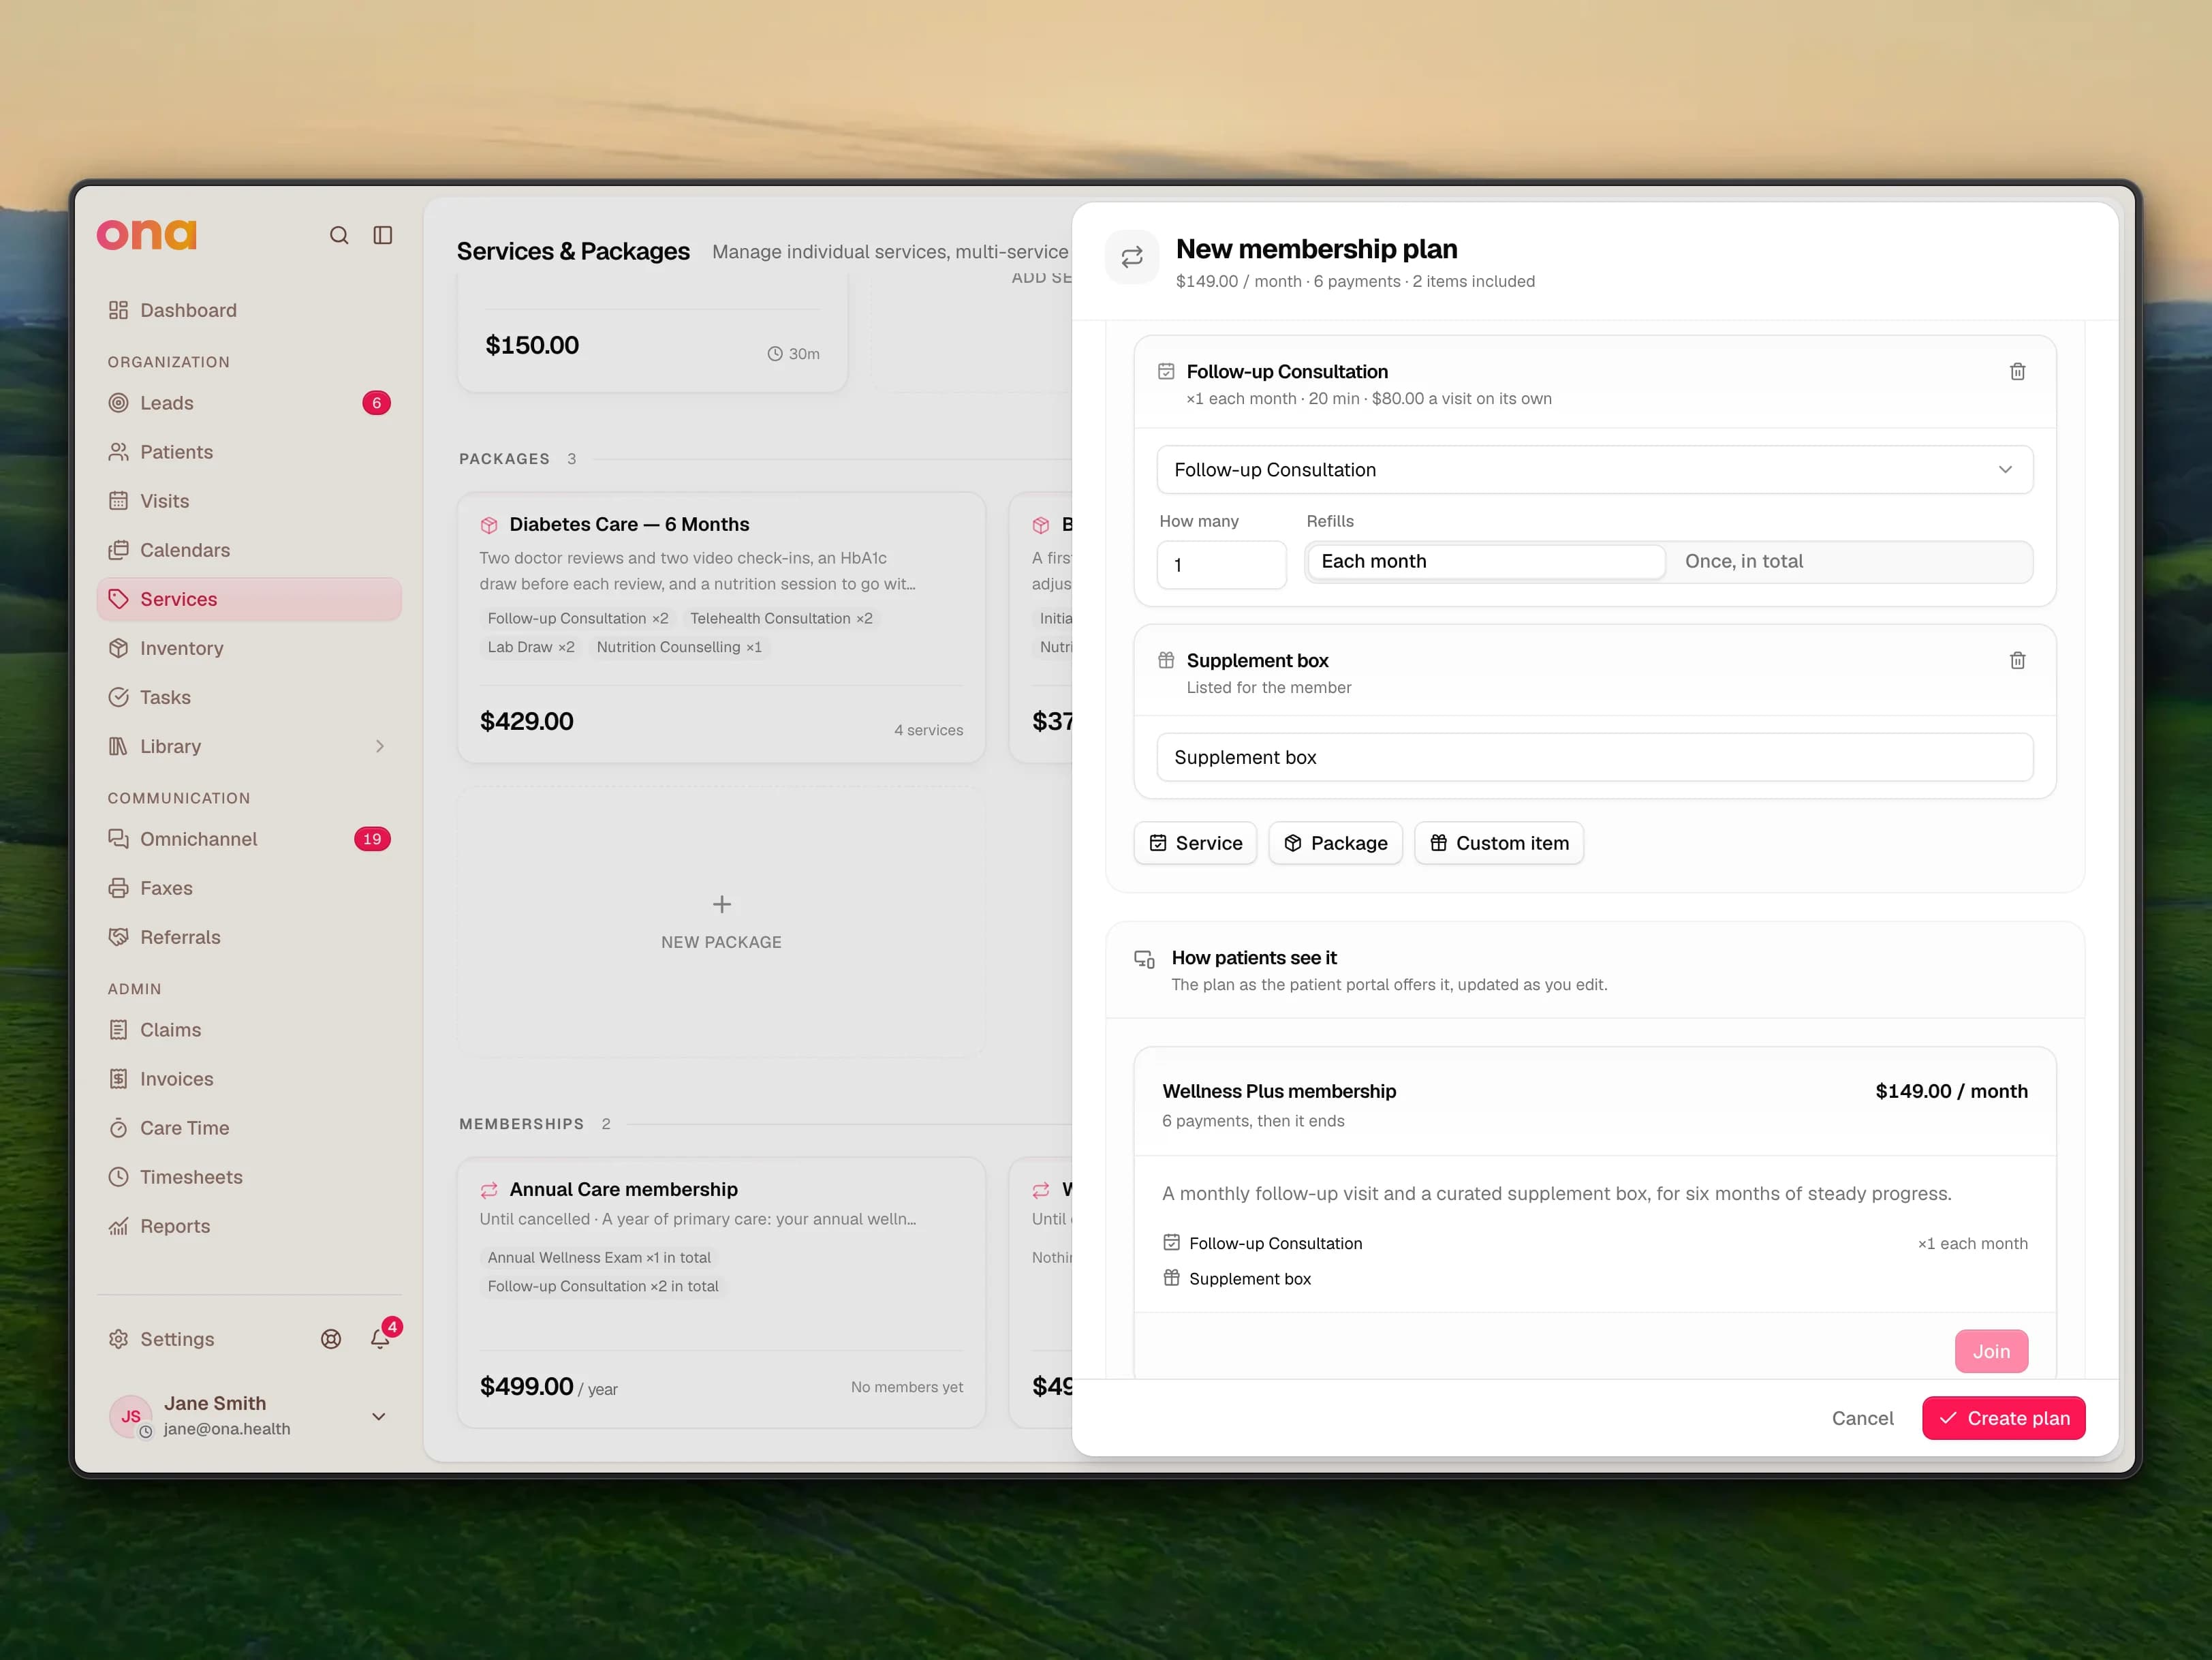Open Omnichannel messages
This screenshot has height=1660, width=2212.
pyautogui.click(x=249, y=839)
